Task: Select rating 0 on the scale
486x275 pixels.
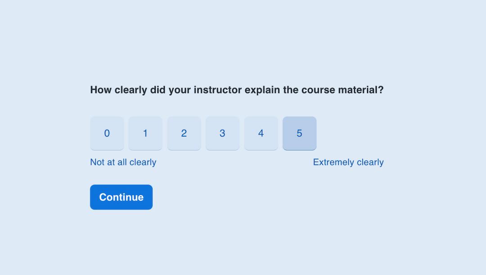Action: coord(107,133)
